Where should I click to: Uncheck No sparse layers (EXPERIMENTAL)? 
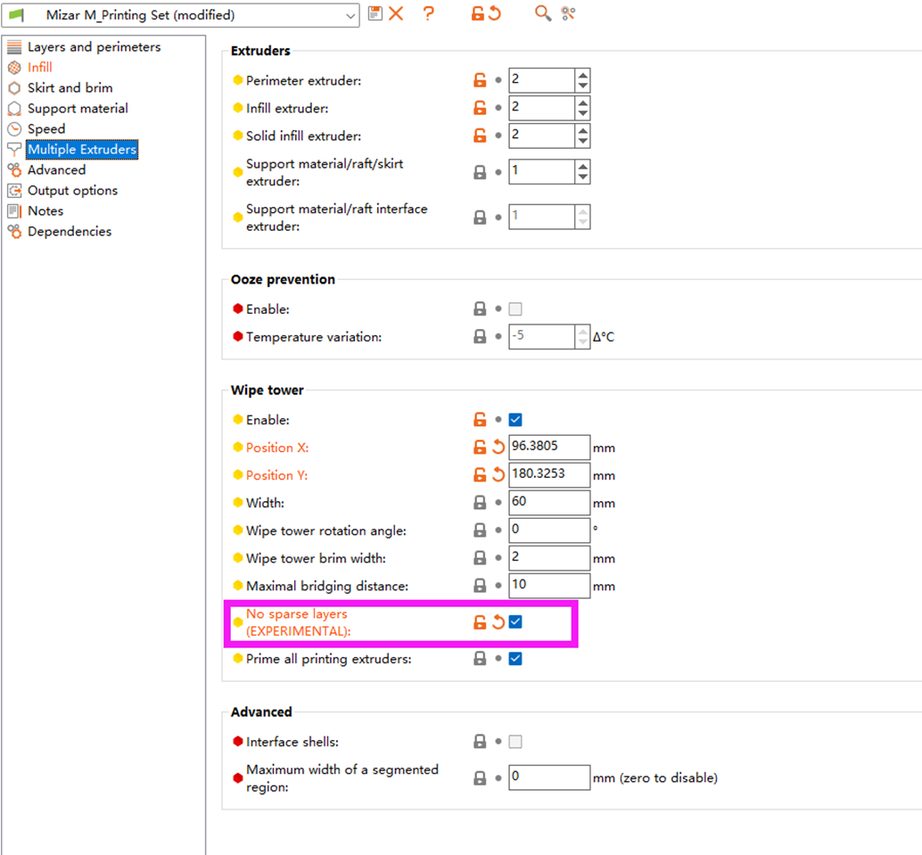coord(515,622)
